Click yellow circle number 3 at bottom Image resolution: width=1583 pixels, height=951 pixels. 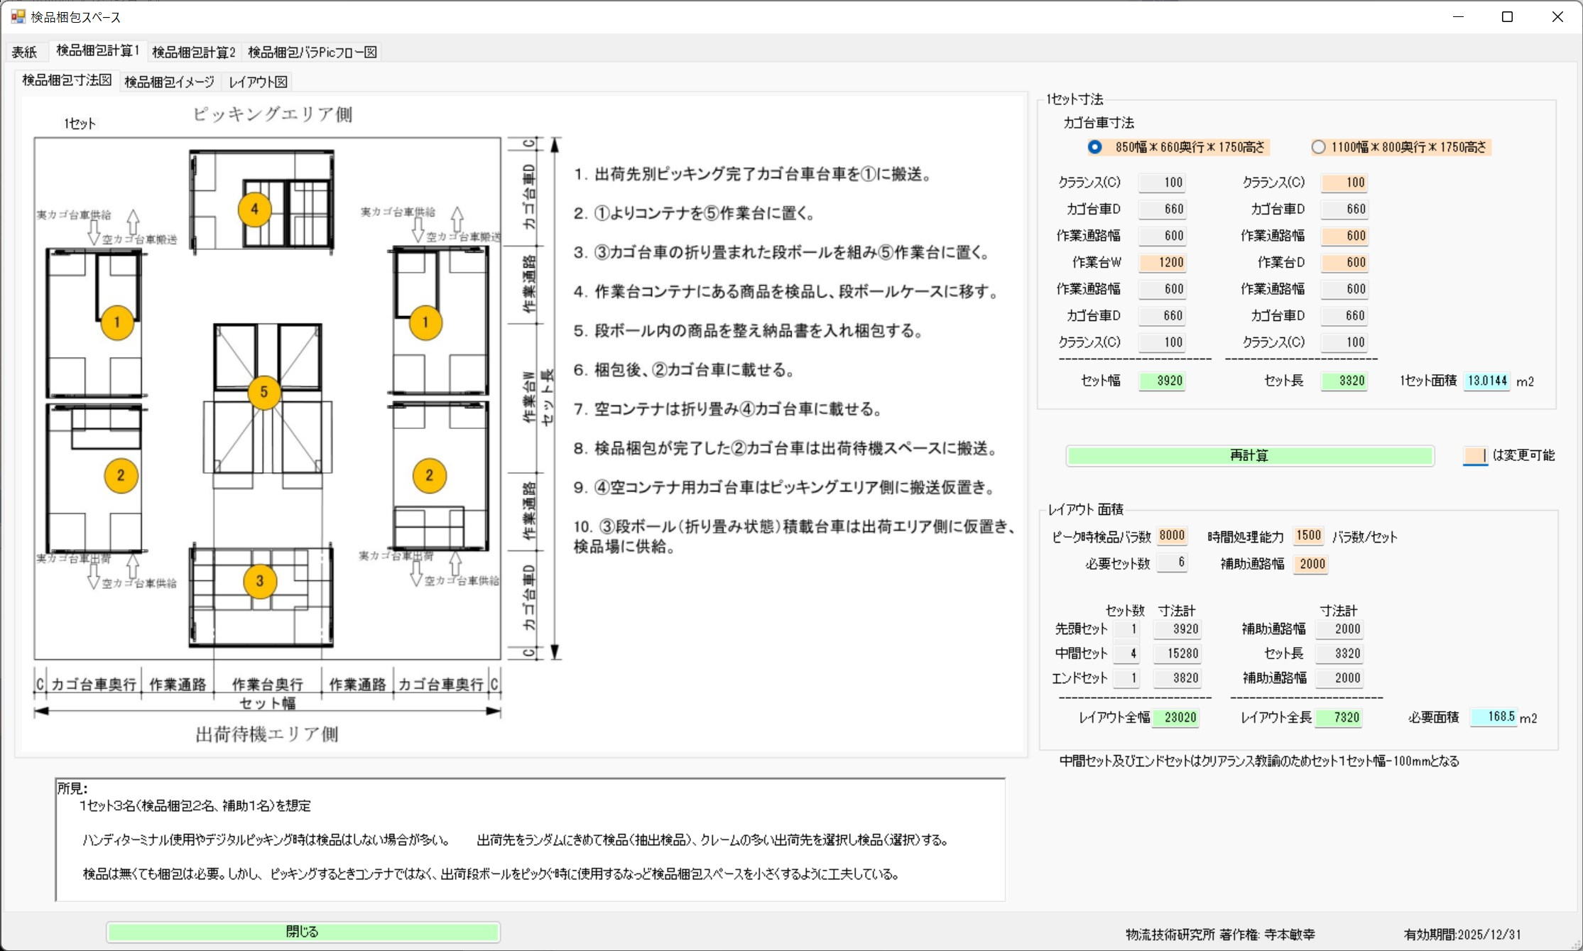point(259,581)
